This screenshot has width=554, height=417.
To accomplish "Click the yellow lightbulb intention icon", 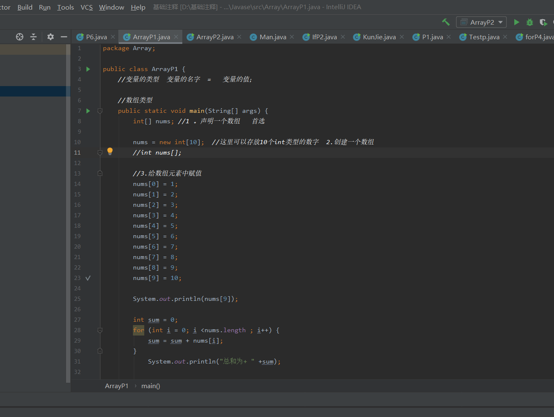I will [x=110, y=151].
